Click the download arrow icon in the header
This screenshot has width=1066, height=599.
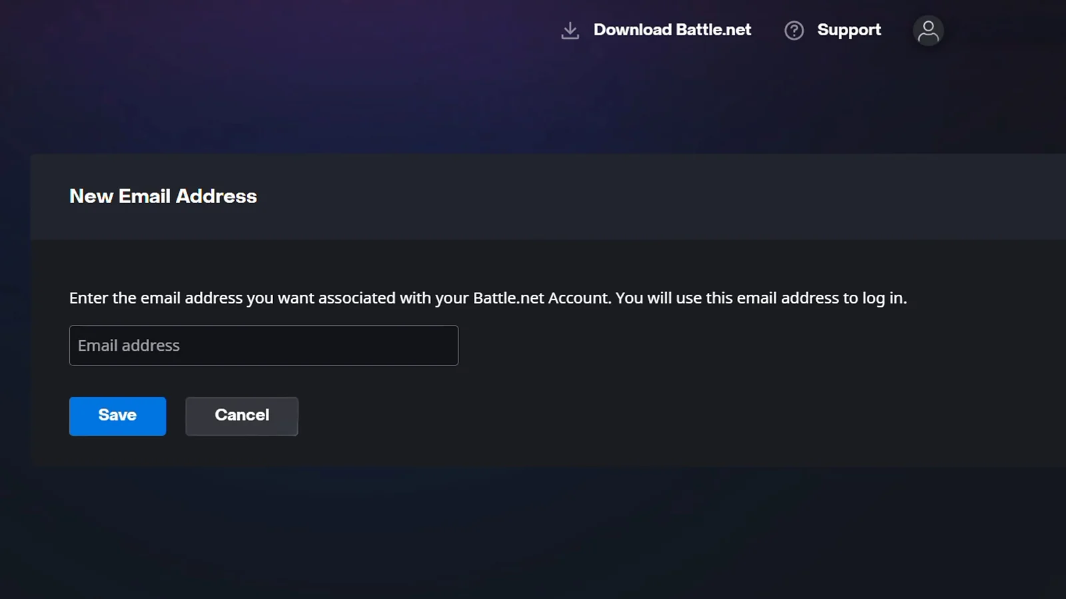point(570,30)
